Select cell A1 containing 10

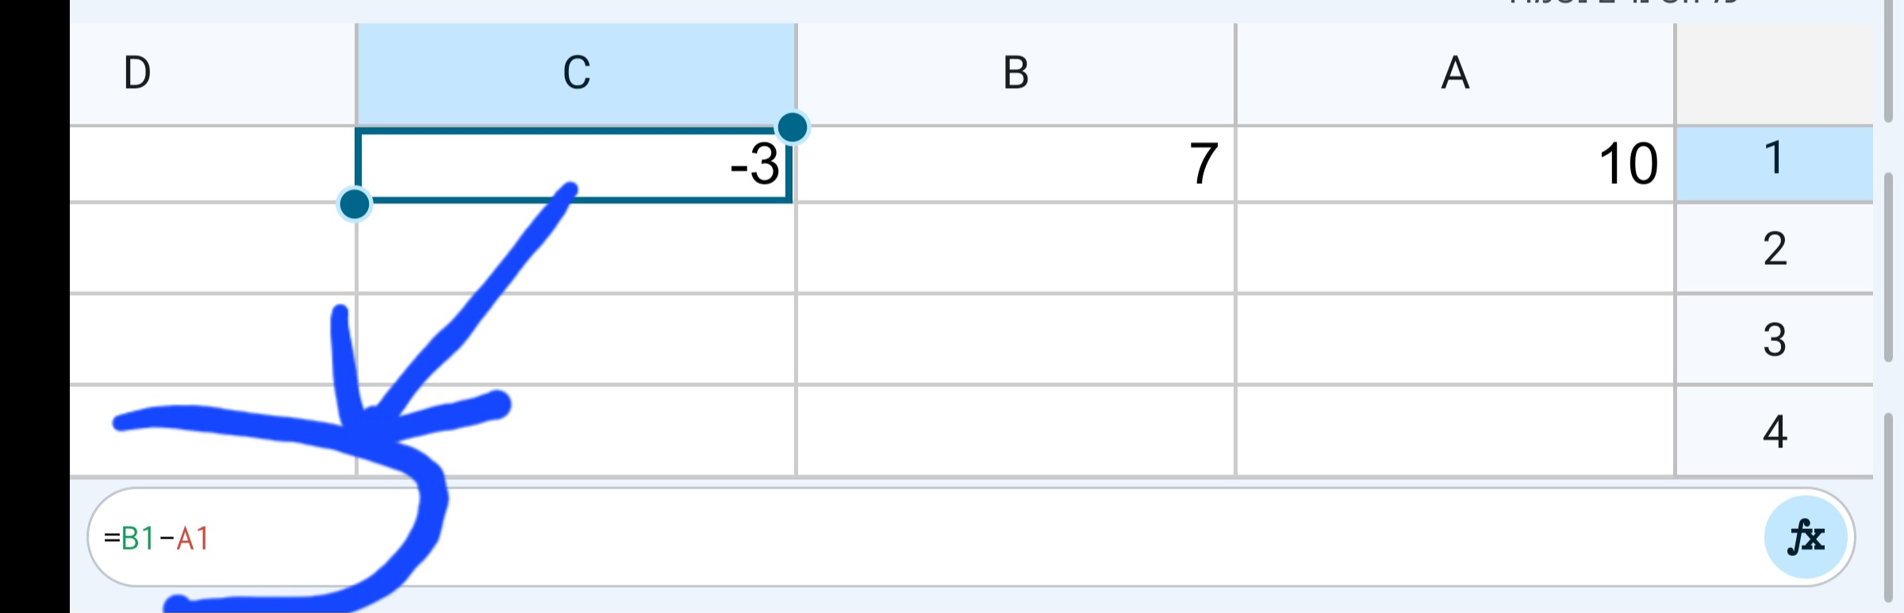tap(1456, 164)
